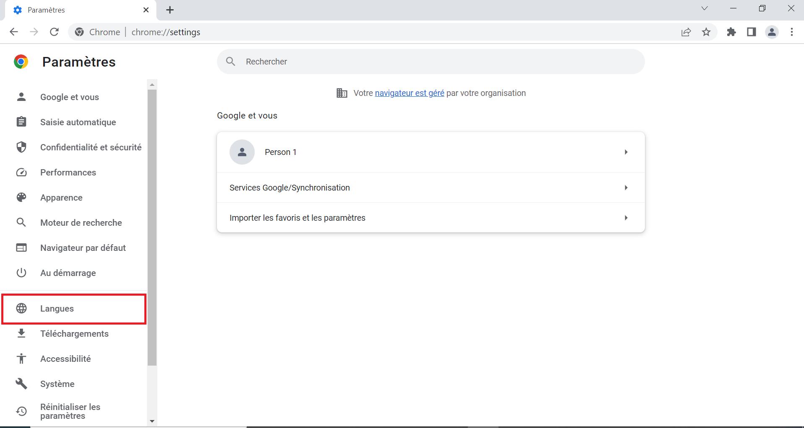804x428 pixels.
Task: Click the Rechercher settings search field
Action: click(436, 62)
